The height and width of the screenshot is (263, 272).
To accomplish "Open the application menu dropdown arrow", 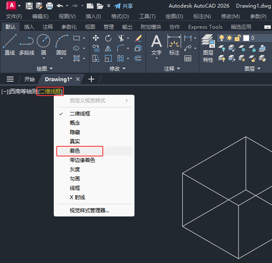I will 19,6.
